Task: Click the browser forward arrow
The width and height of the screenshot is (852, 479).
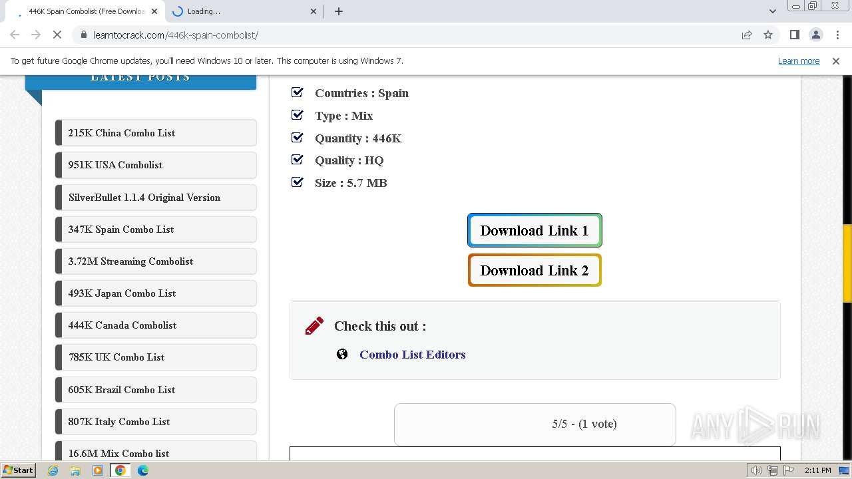Action: (36, 35)
